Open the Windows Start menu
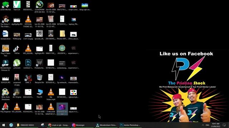The width and height of the screenshot is (229, 128). point(4,125)
